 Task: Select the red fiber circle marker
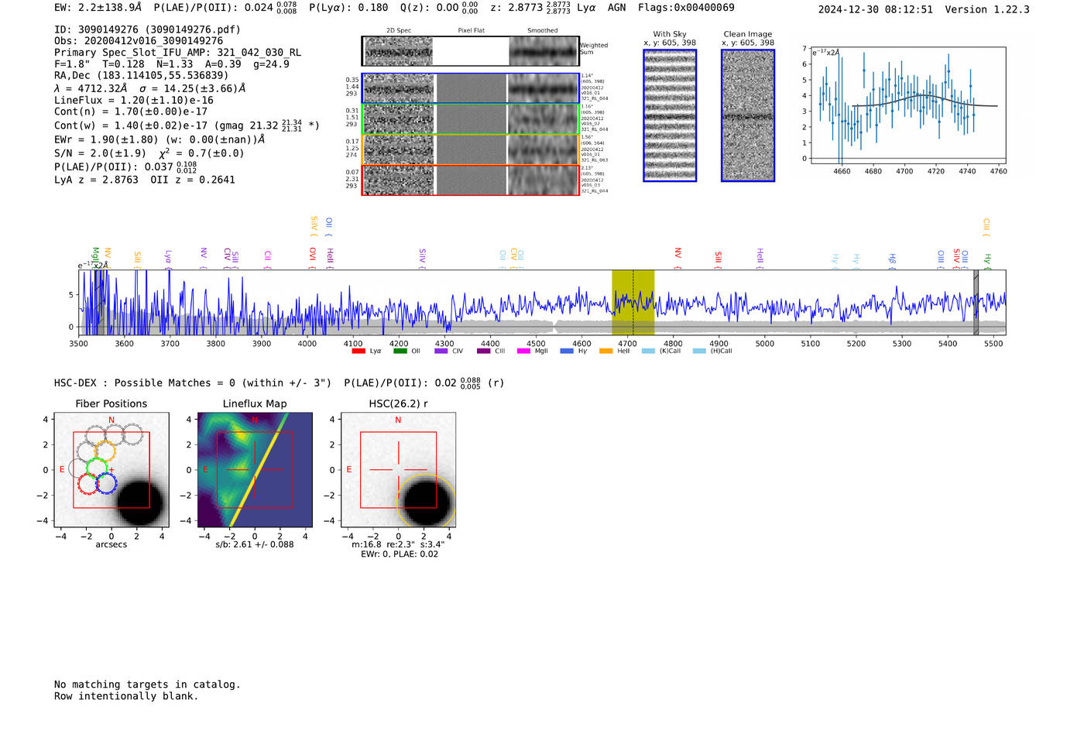87,484
